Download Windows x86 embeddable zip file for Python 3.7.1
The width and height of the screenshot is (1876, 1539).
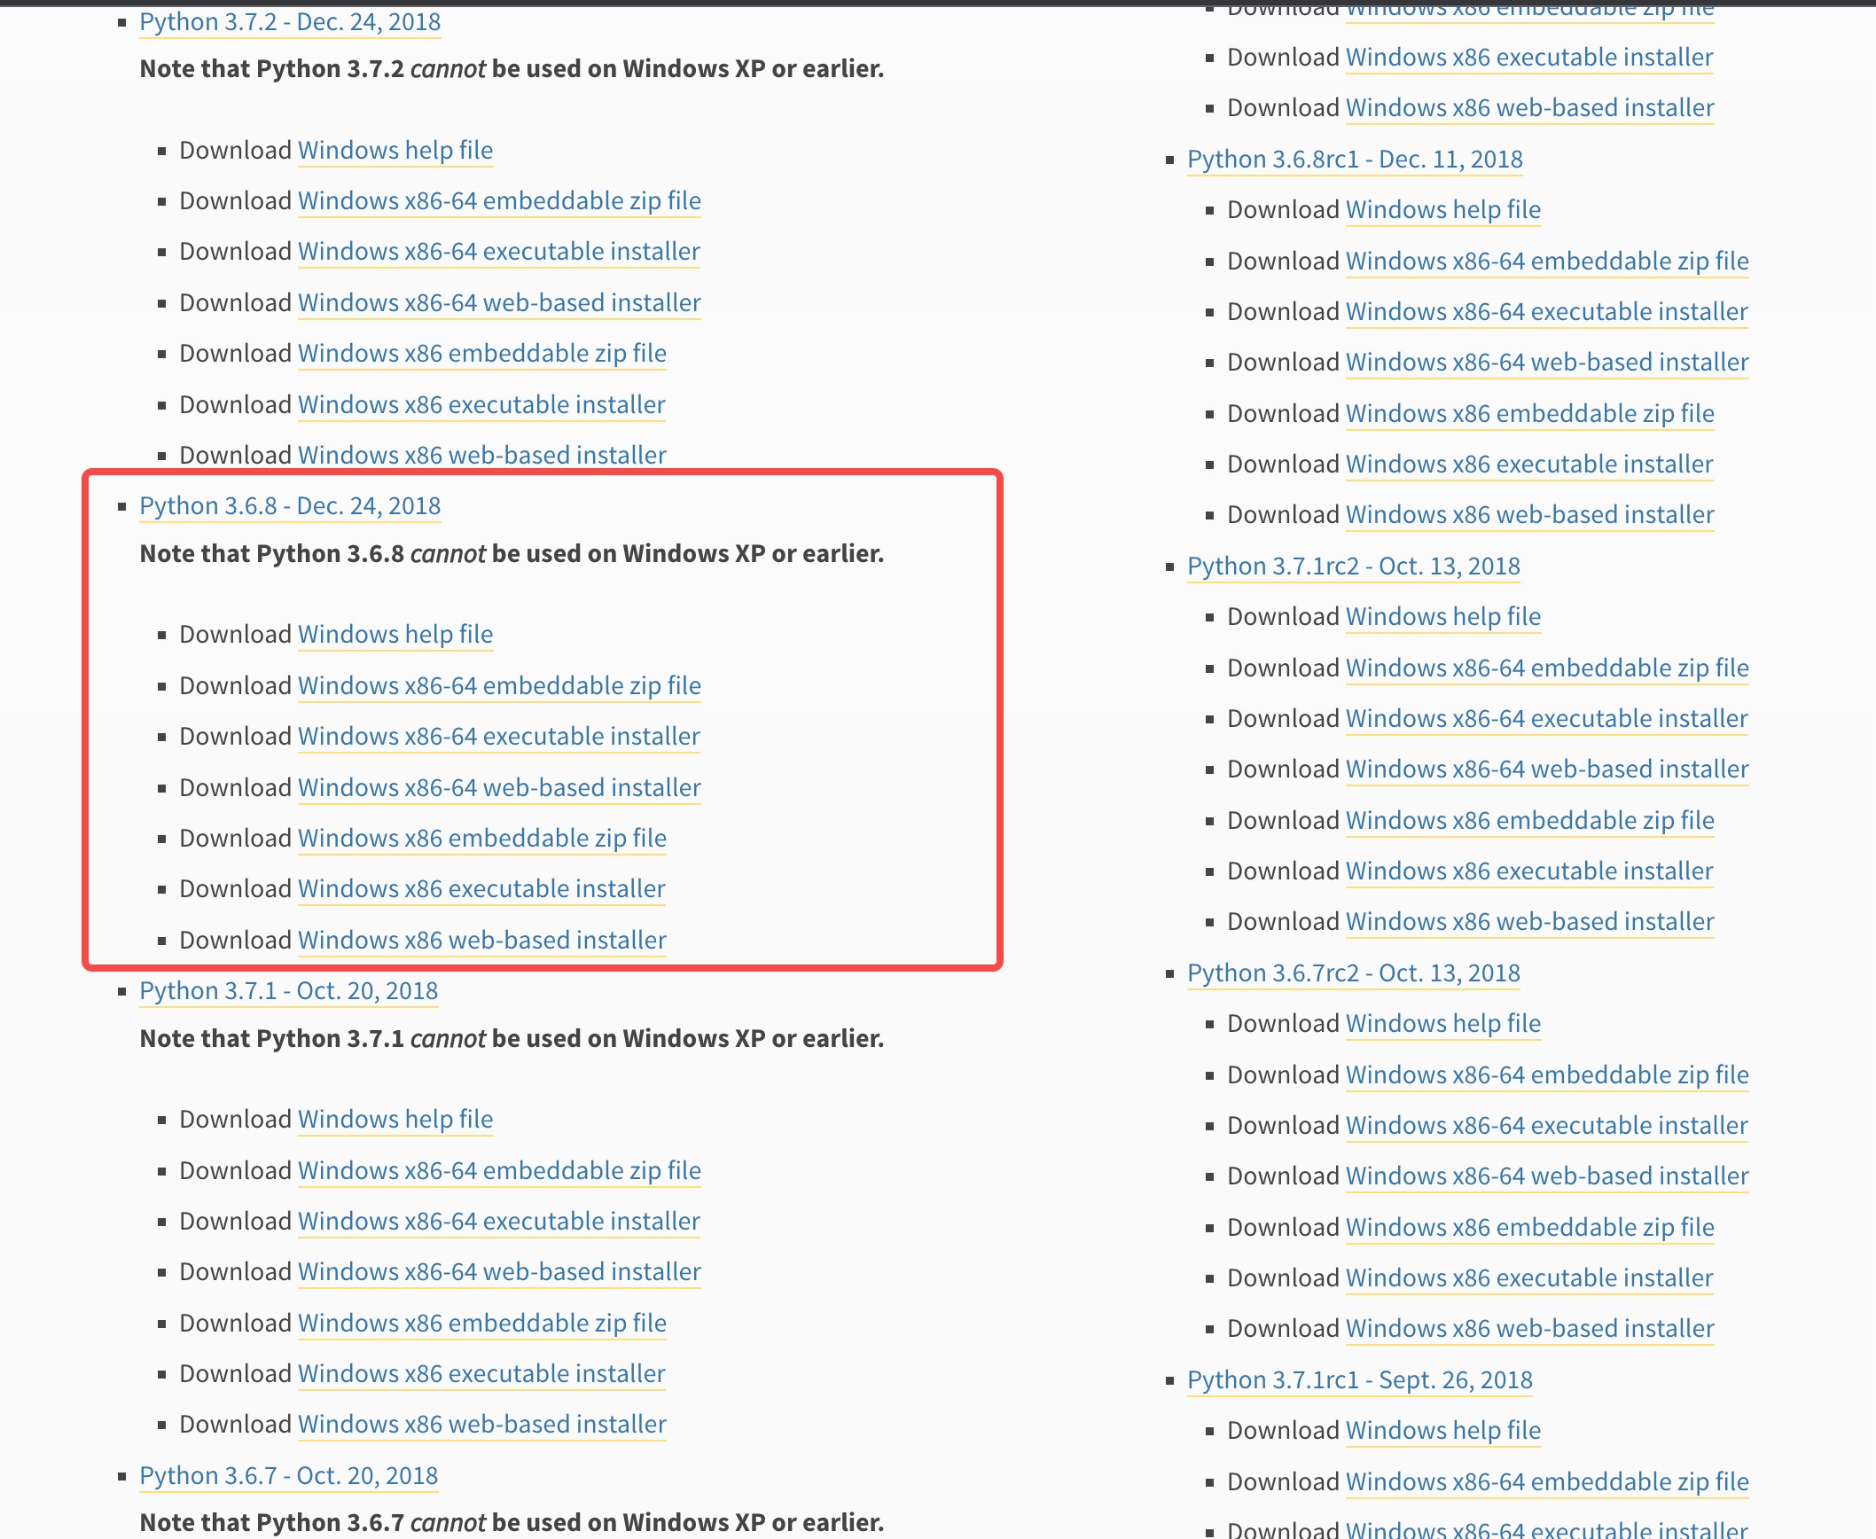point(482,1324)
